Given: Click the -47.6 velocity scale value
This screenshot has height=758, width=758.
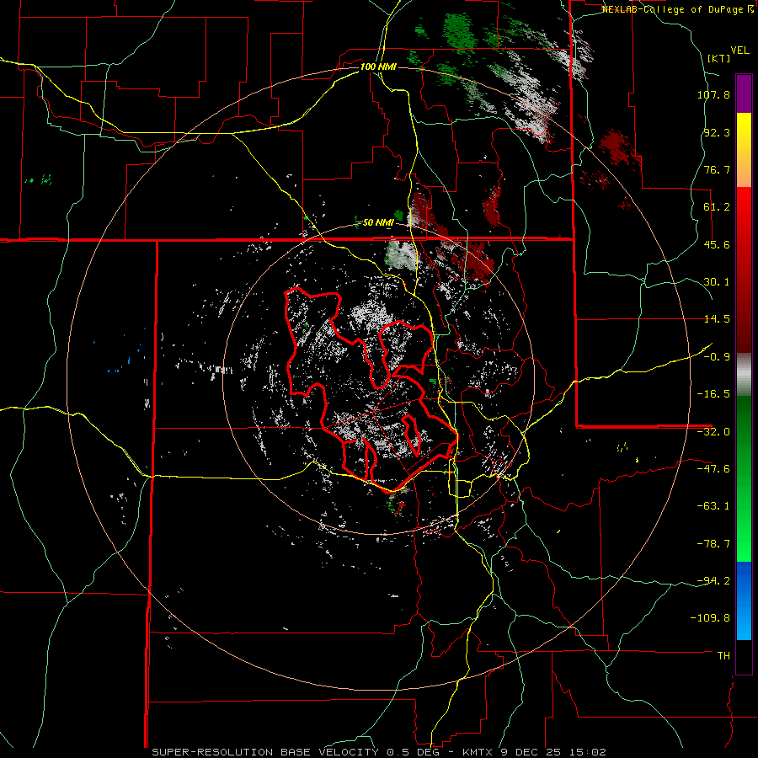Looking at the screenshot, I should point(713,469).
